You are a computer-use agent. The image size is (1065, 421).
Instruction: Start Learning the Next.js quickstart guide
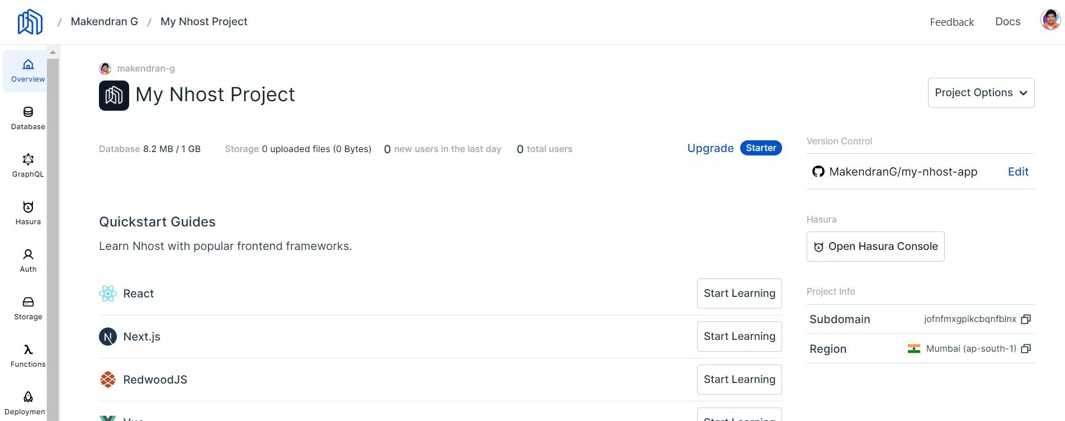coord(739,337)
